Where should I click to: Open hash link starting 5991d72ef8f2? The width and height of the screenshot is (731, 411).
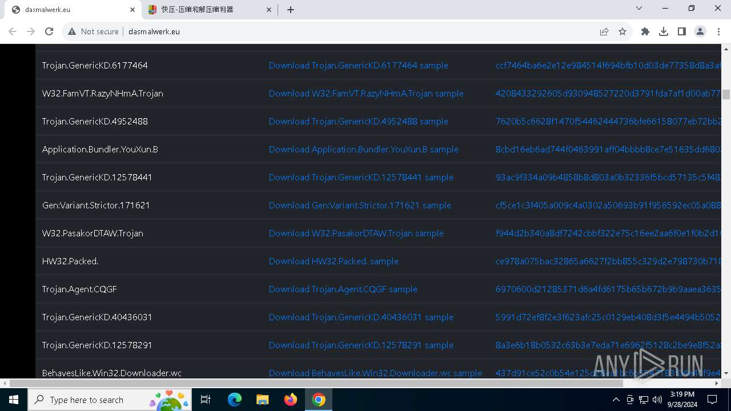608,317
